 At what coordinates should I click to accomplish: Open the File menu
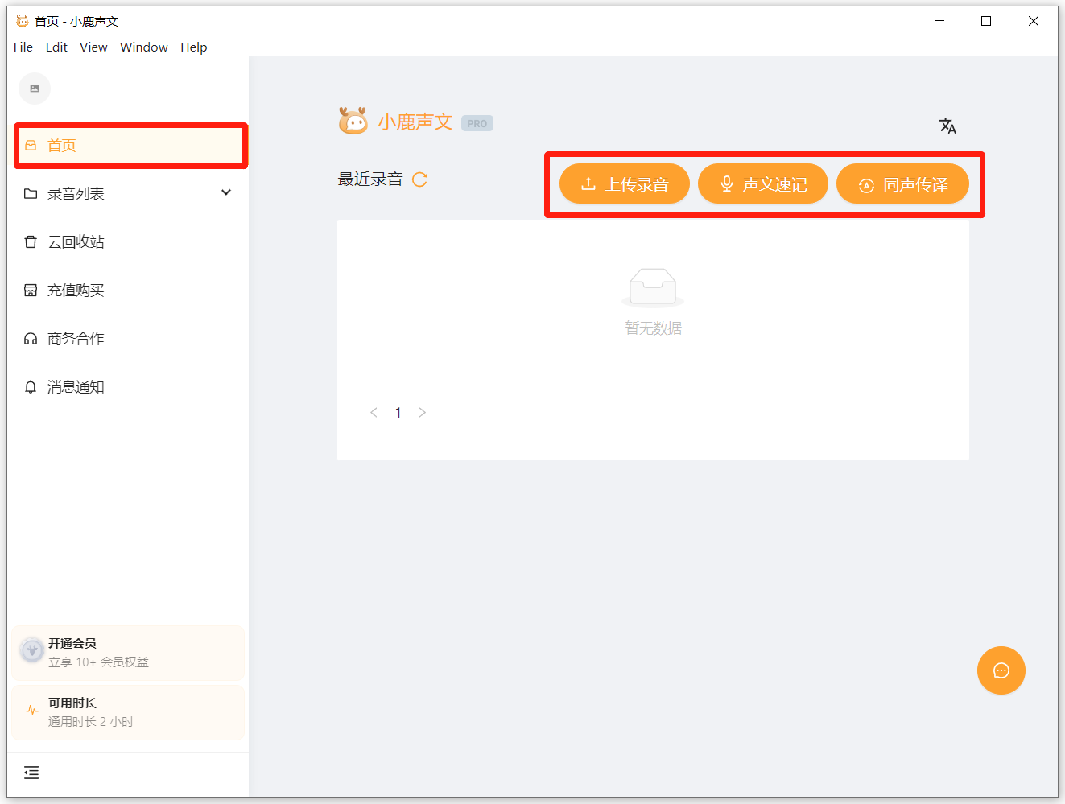coord(23,47)
